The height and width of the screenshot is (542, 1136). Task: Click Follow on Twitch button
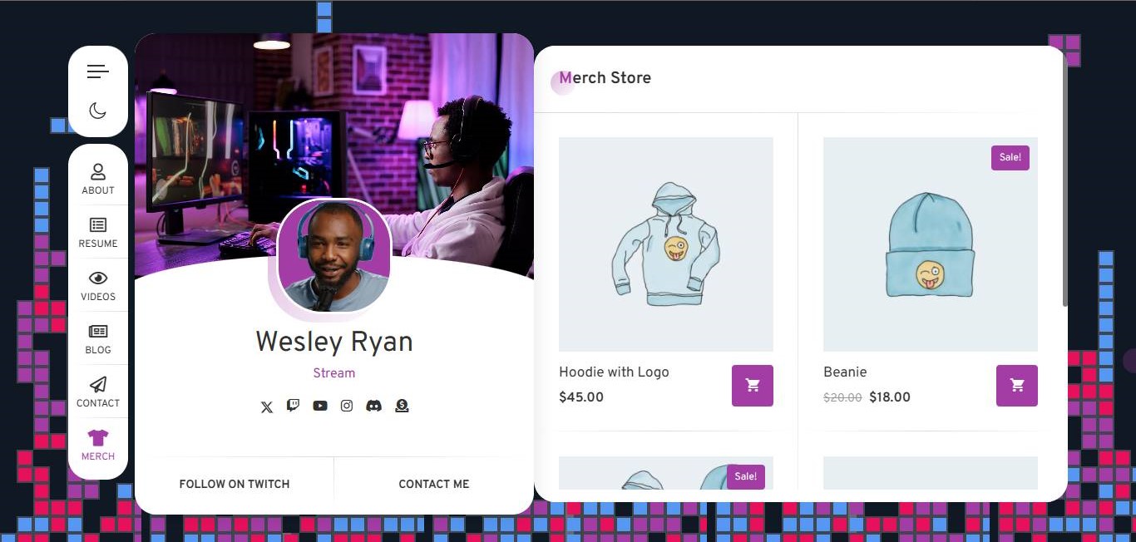[x=235, y=484]
